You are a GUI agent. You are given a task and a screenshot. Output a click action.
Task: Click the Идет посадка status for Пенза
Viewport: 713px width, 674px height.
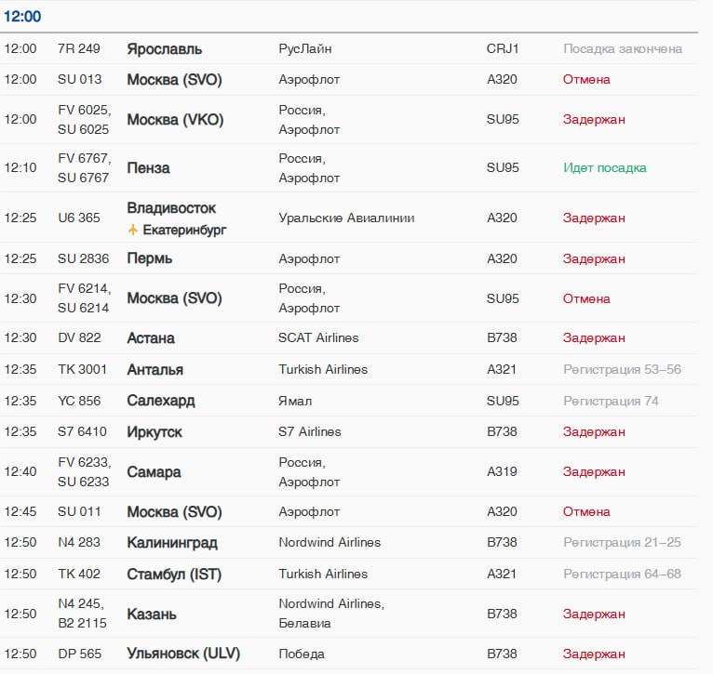pos(604,168)
